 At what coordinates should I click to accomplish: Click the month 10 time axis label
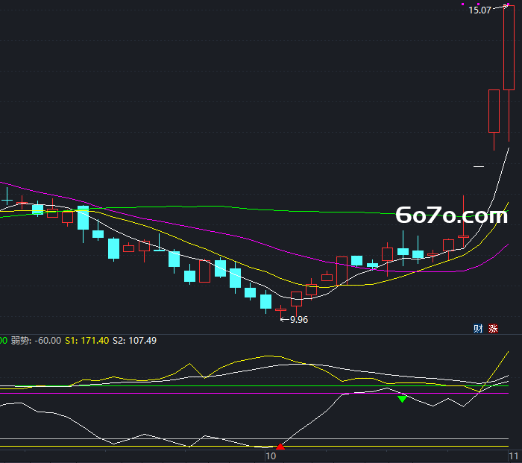click(x=271, y=456)
